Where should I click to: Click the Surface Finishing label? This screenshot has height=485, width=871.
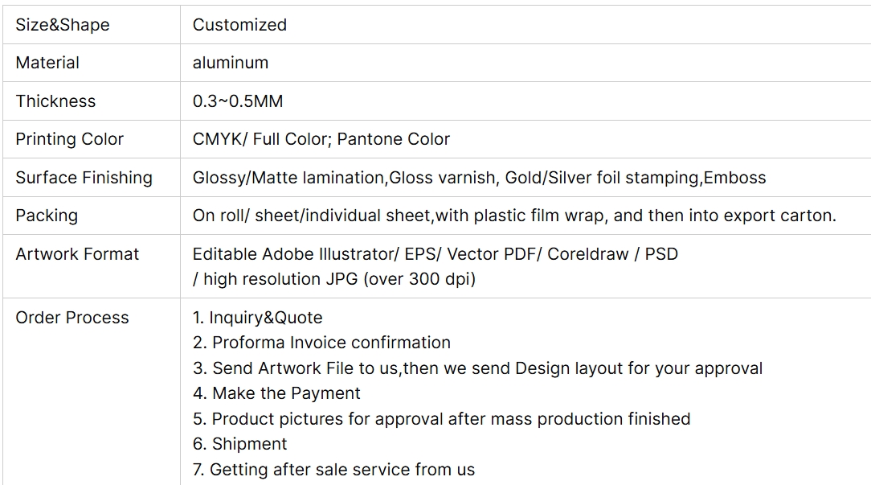coord(84,178)
